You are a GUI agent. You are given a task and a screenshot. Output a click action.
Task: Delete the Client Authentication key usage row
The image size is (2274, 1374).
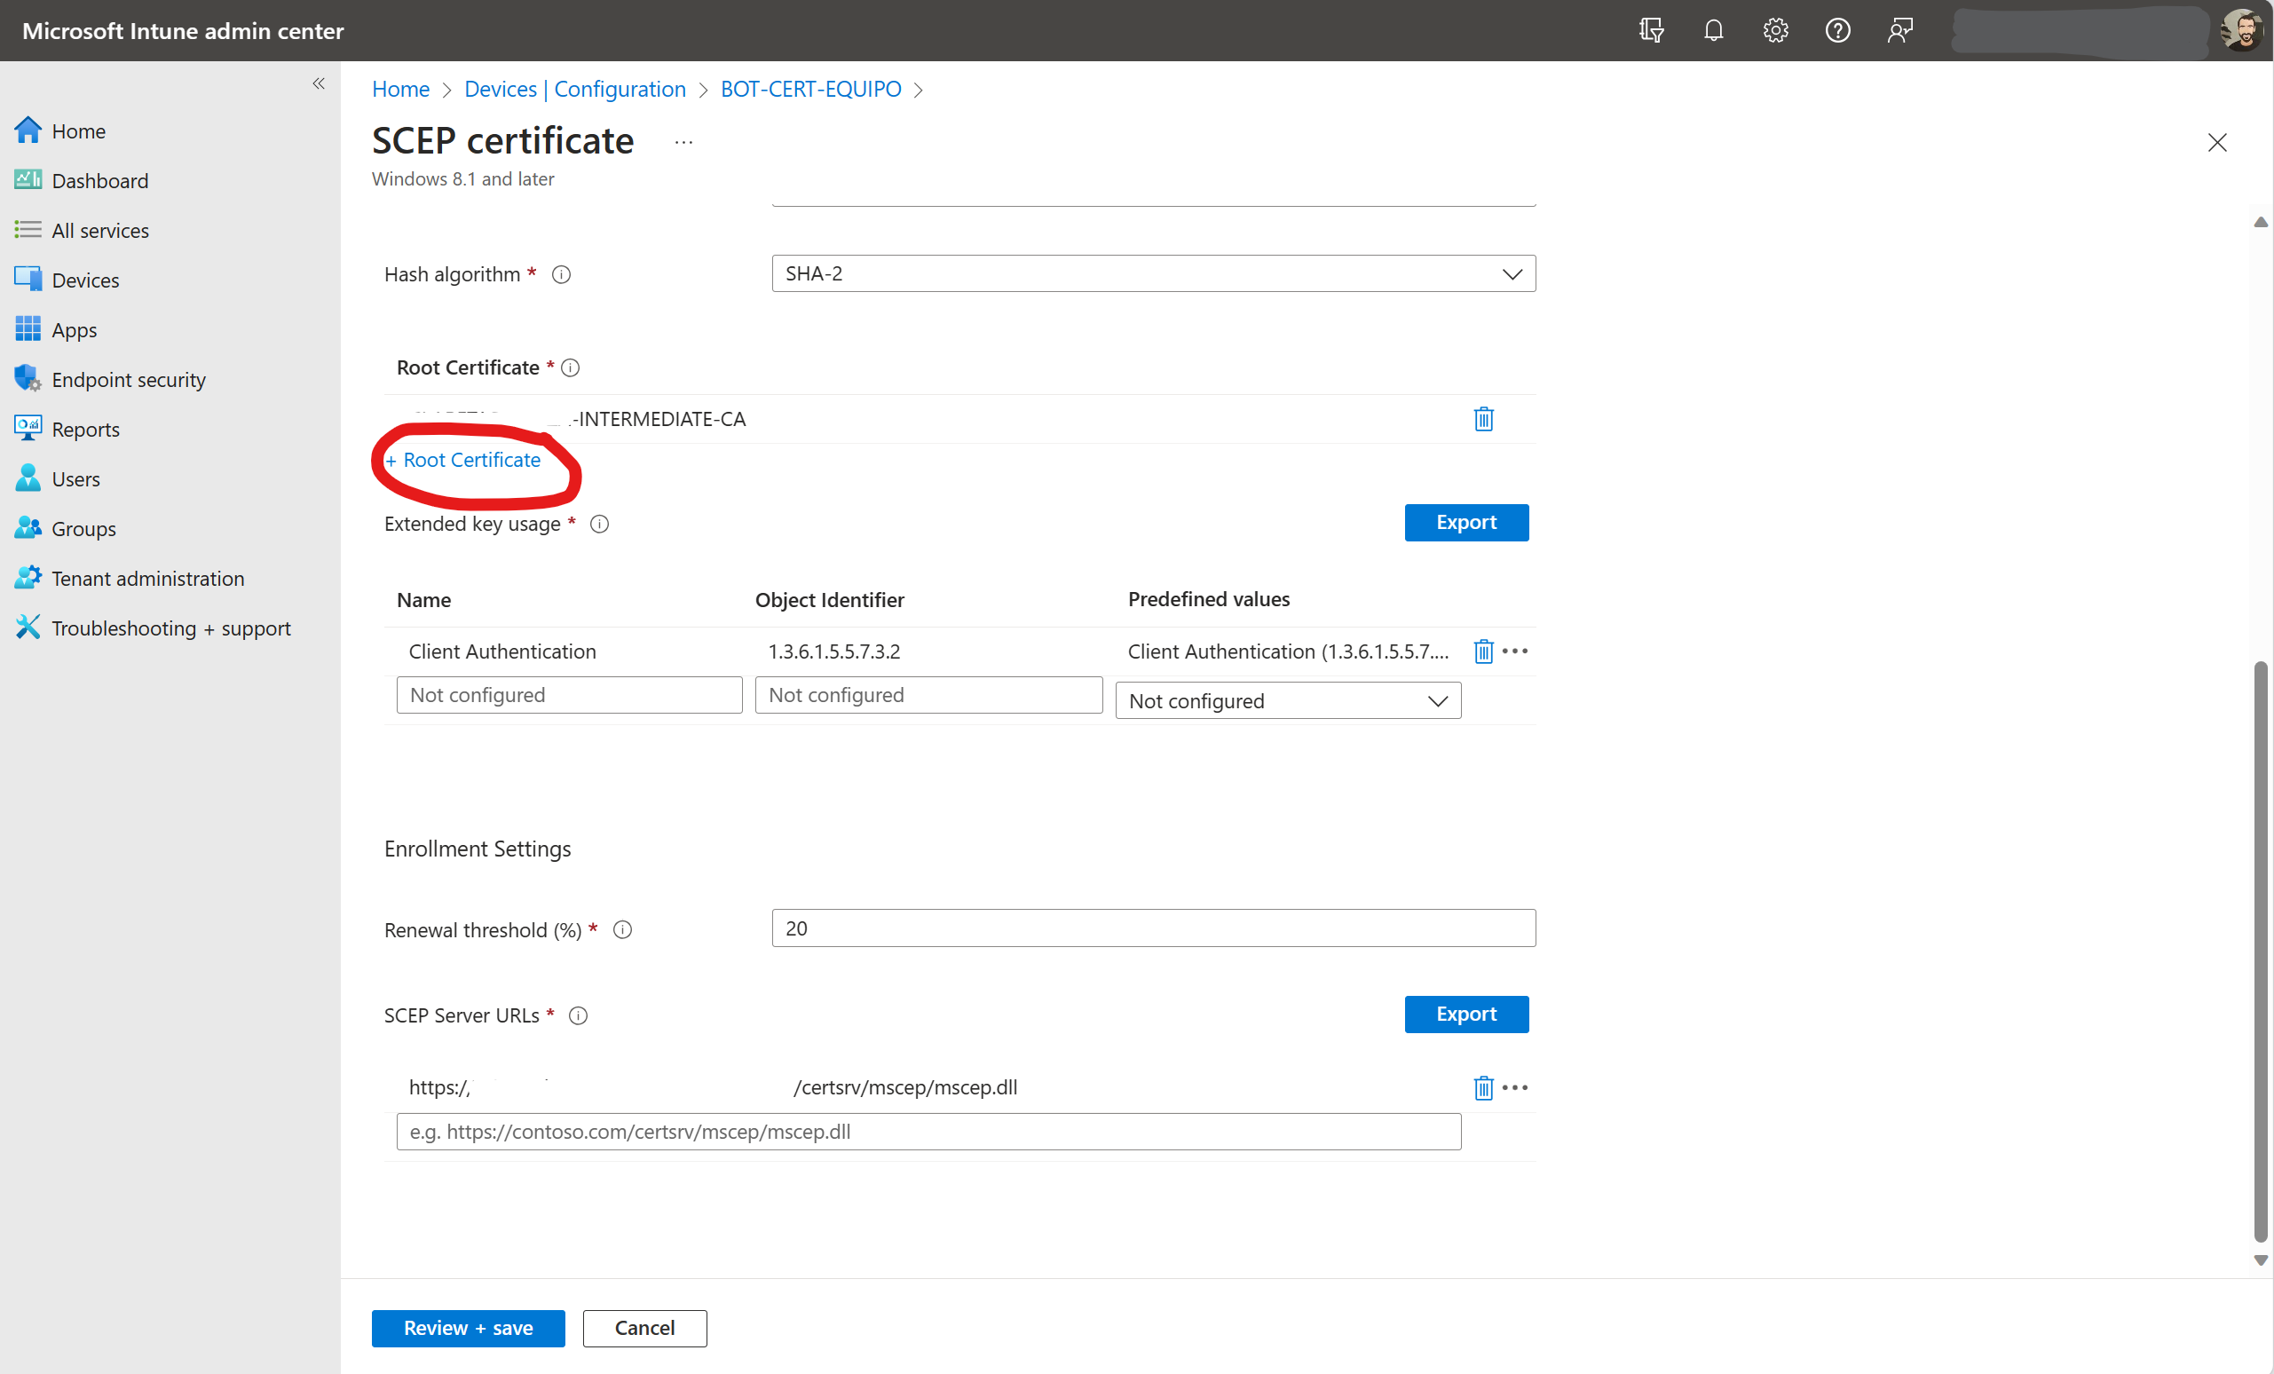tap(1482, 651)
